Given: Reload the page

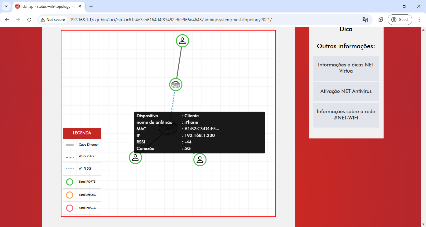Looking at the screenshot, I should click(29, 20).
